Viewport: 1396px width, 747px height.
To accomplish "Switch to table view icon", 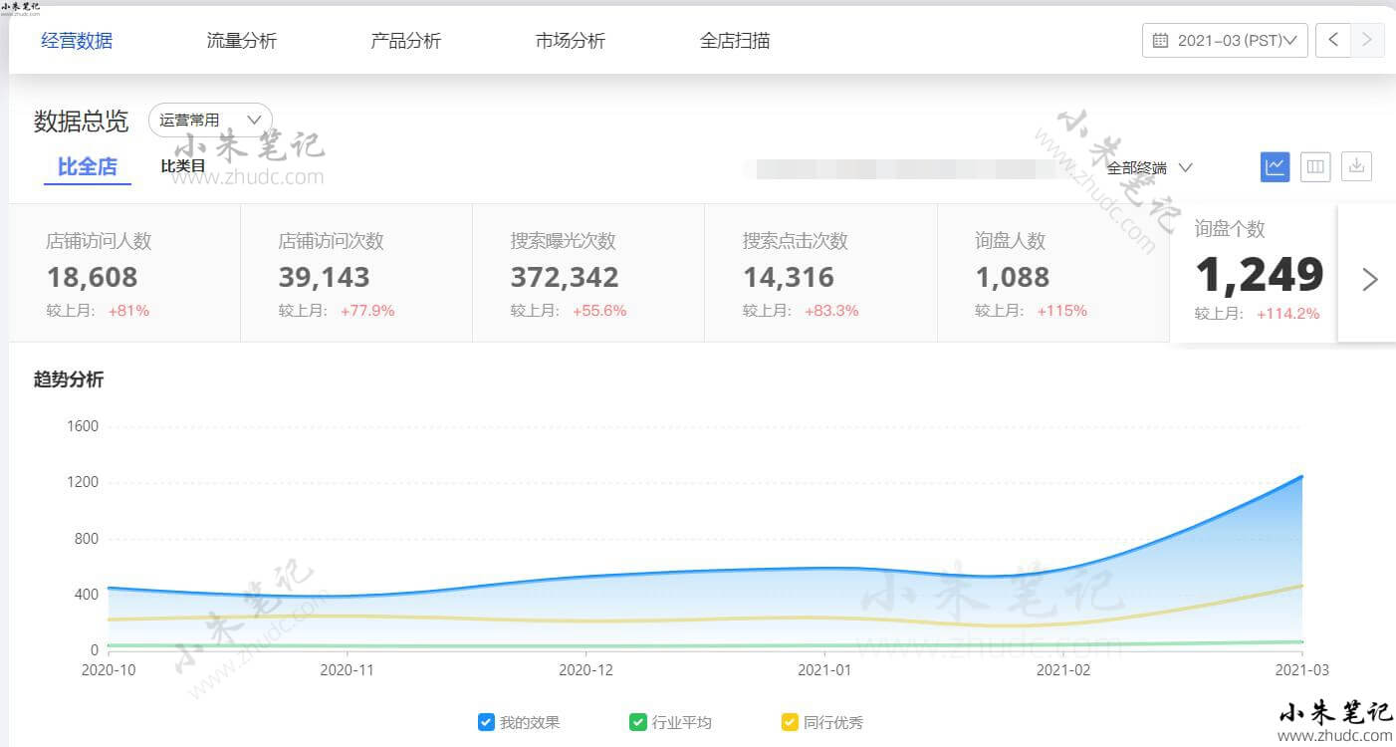I will pyautogui.click(x=1315, y=167).
